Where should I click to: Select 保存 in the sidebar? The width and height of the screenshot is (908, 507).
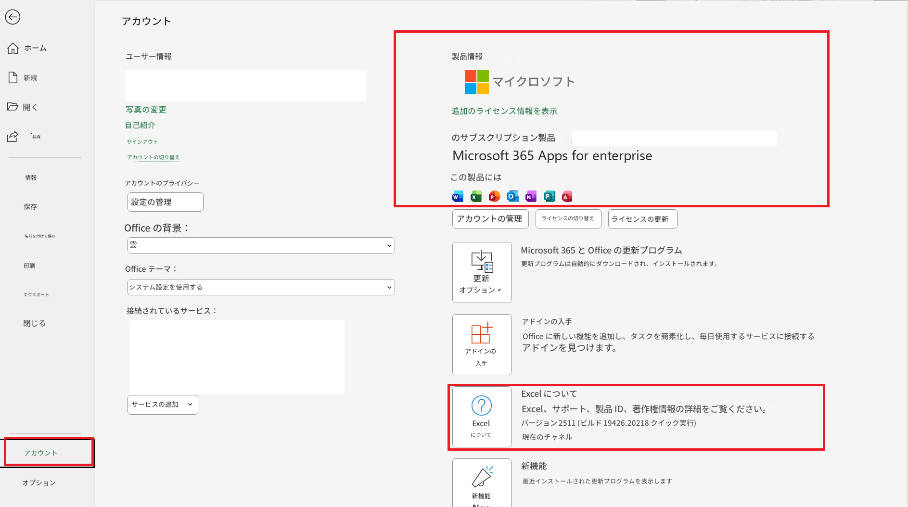[30, 207]
